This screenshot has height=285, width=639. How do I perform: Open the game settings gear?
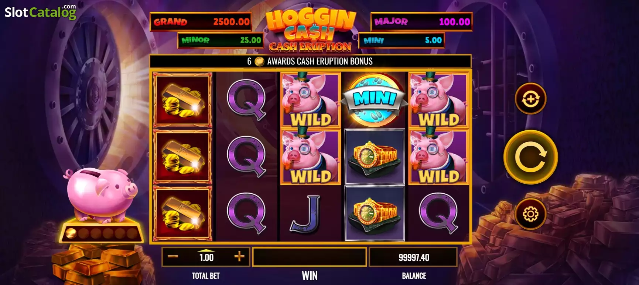531,214
